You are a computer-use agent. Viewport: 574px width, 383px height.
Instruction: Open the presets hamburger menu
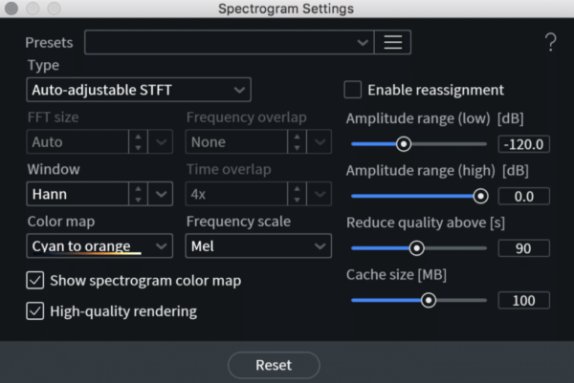(x=391, y=43)
